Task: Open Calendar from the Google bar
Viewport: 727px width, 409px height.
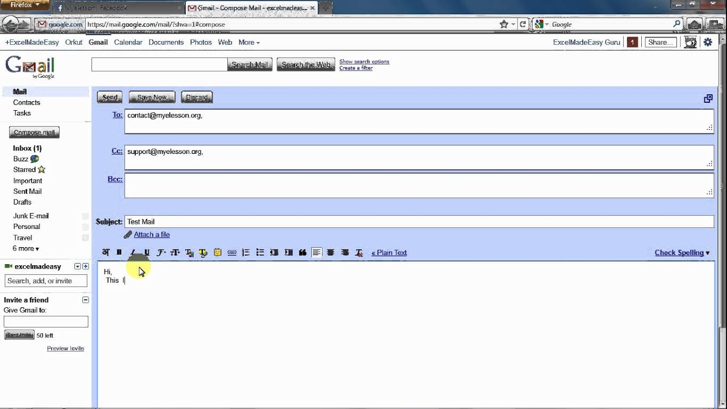Action: point(128,42)
